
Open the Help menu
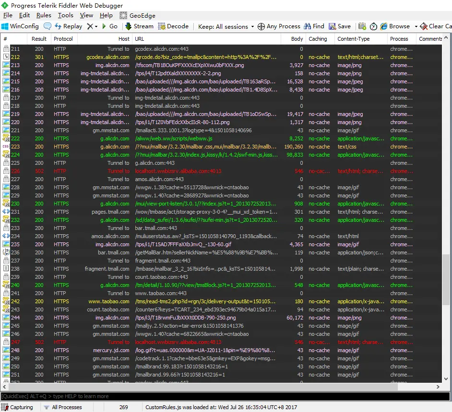pyautogui.click(x=106, y=15)
